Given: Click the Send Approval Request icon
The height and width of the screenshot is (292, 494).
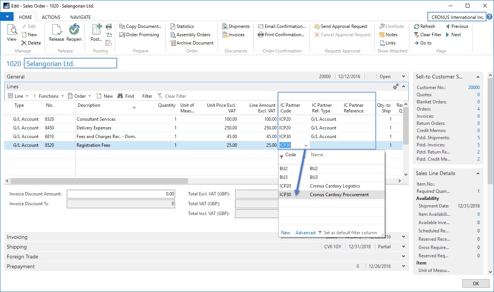Looking at the screenshot, I should tap(317, 26).
